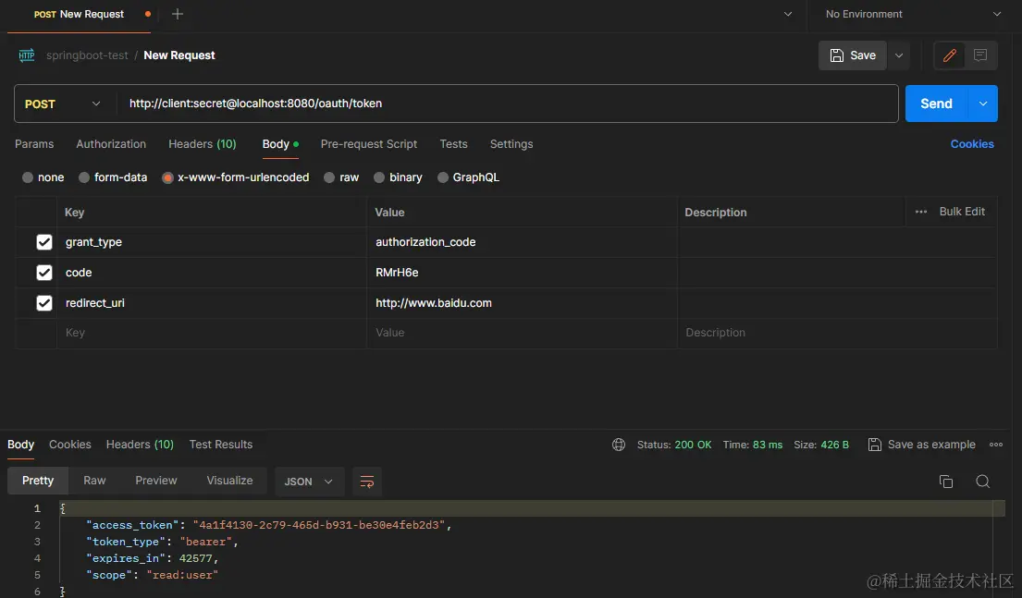Click the response vertical scrollbar
The width and height of the screenshot is (1022, 598).
[x=999, y=547]
